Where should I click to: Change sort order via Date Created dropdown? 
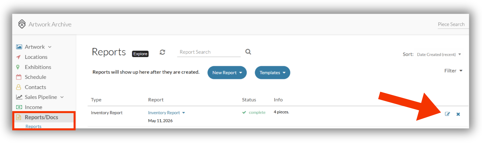tap(439, 55)
